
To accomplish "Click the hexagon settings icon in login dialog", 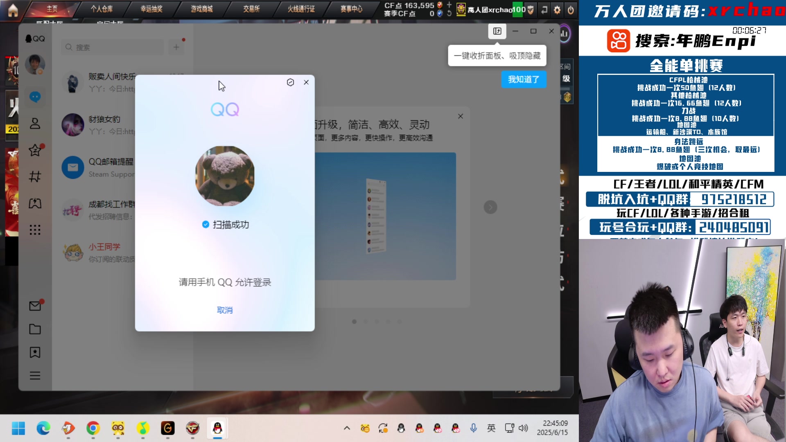I will pos(290,82).
